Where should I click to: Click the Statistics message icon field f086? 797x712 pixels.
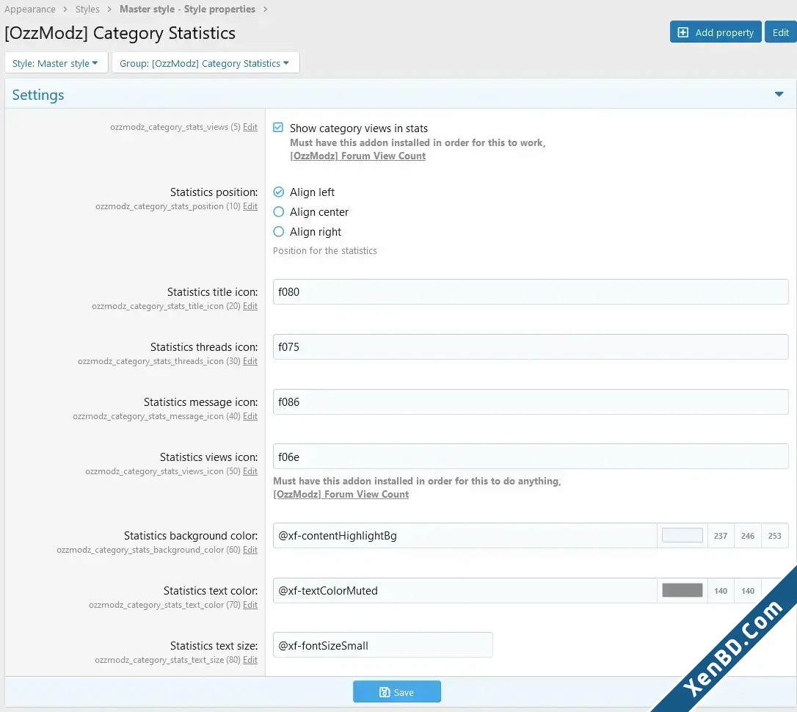pyautogui.click(x=531, y=402)
